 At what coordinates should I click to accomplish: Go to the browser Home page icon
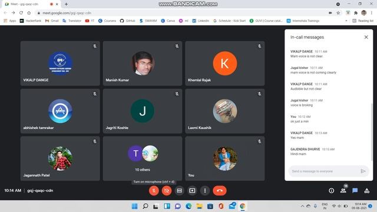tap(29, 13)
